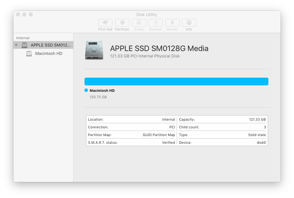Image resolution: width=294 pixels, height=198 pixels.
Task: Open the Info panel icon
Action: [189, 23]
